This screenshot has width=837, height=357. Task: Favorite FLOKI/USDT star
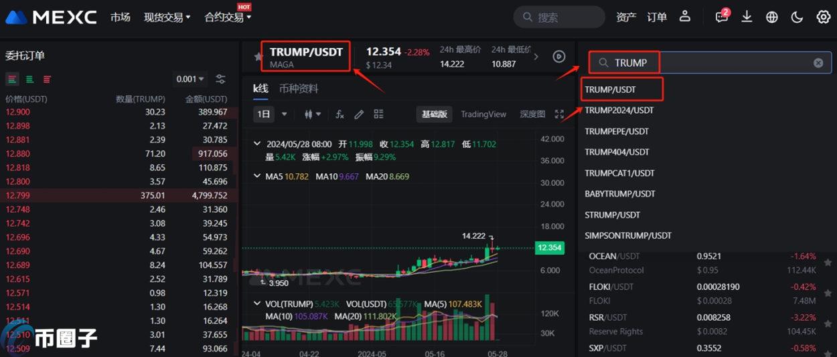[828, 293]
